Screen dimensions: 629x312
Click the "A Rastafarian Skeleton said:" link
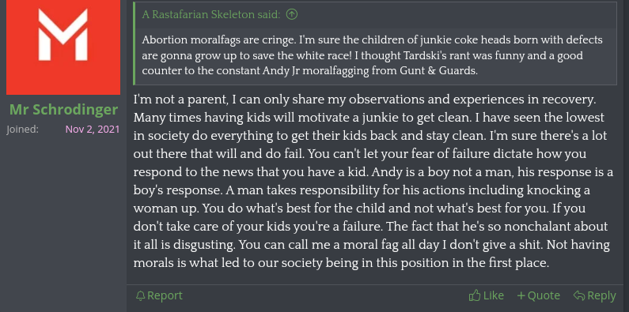pyautogui.click(x=211, y=15)
